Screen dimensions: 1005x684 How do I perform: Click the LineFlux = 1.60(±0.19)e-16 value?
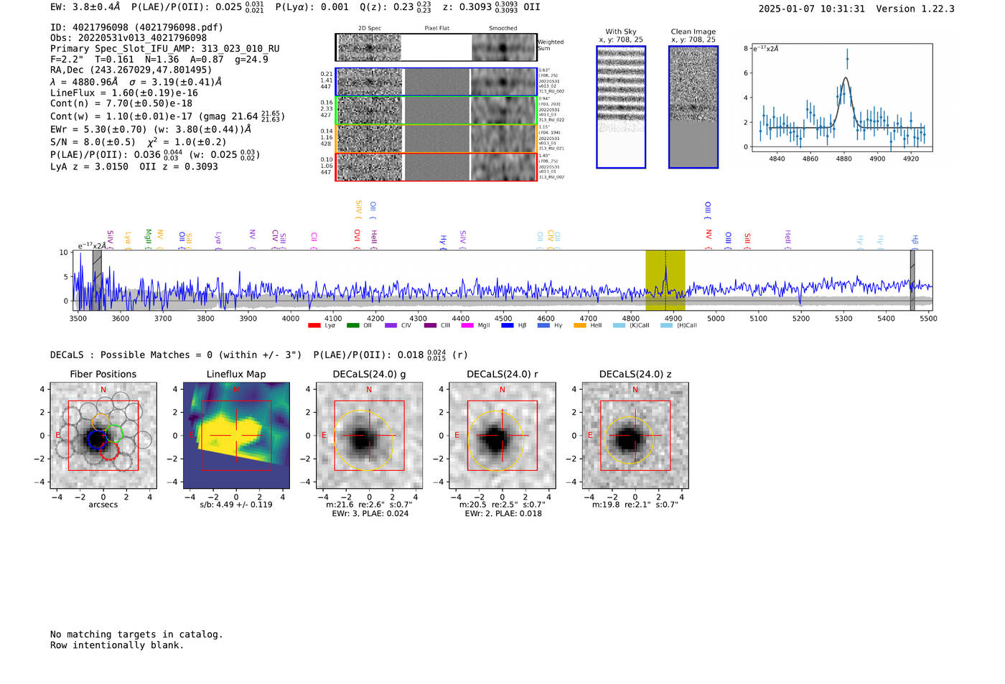124,93
